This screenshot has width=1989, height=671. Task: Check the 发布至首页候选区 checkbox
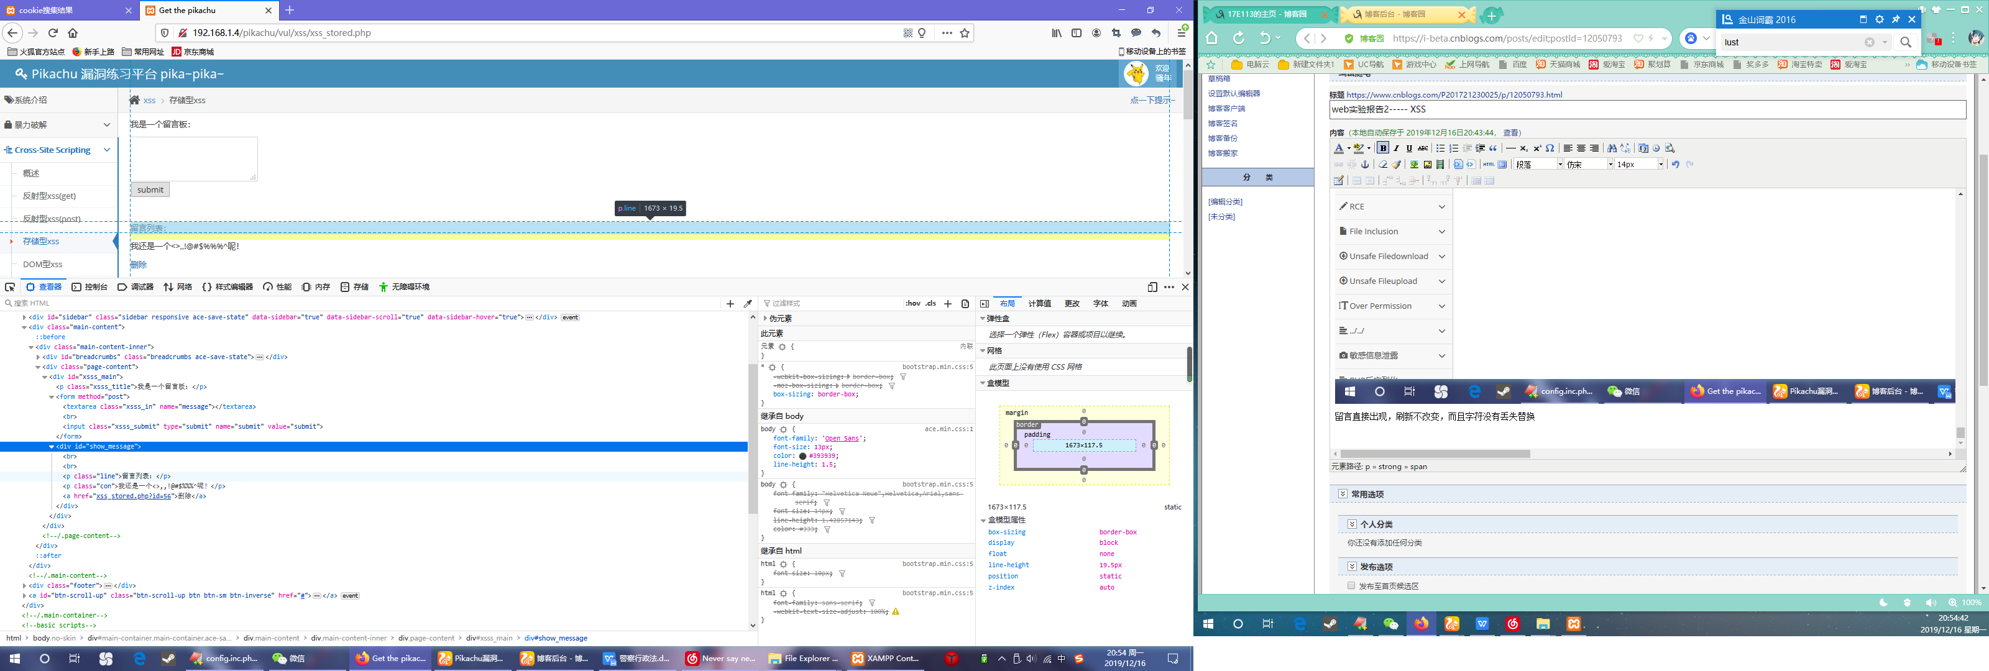pyautogui.click(x=1351, y=585)
